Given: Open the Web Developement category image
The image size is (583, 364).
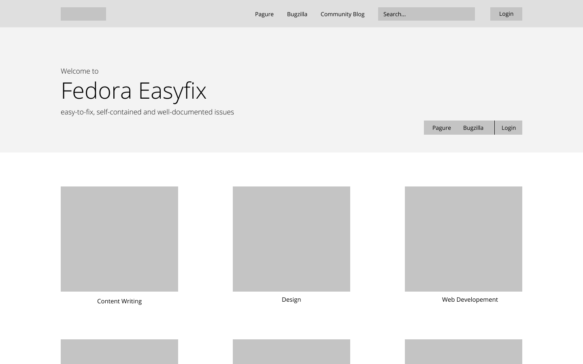Looking at the screenshot, I should [x=464, y=239].
